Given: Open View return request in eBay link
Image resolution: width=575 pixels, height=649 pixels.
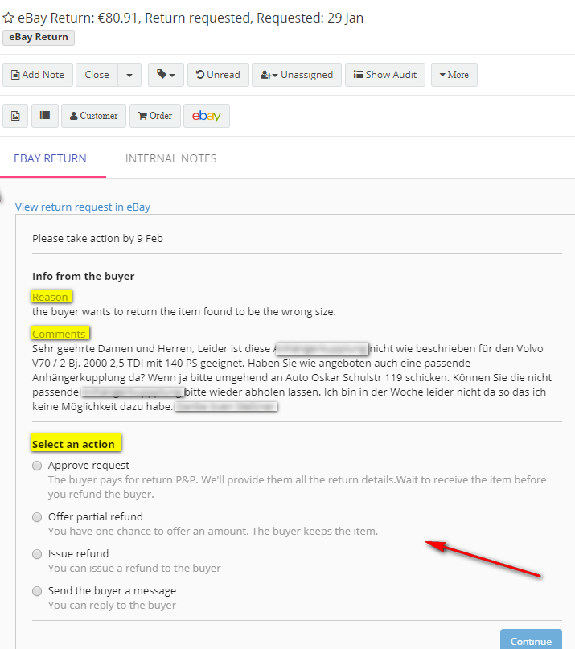Looking at the screenshot, I should (83, 207).
